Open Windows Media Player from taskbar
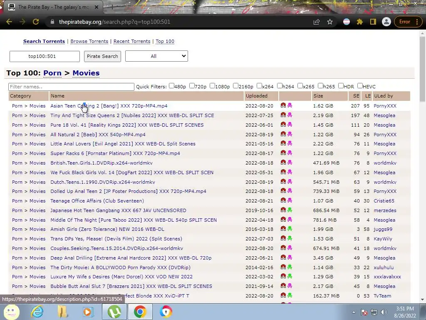 (88, 312)
